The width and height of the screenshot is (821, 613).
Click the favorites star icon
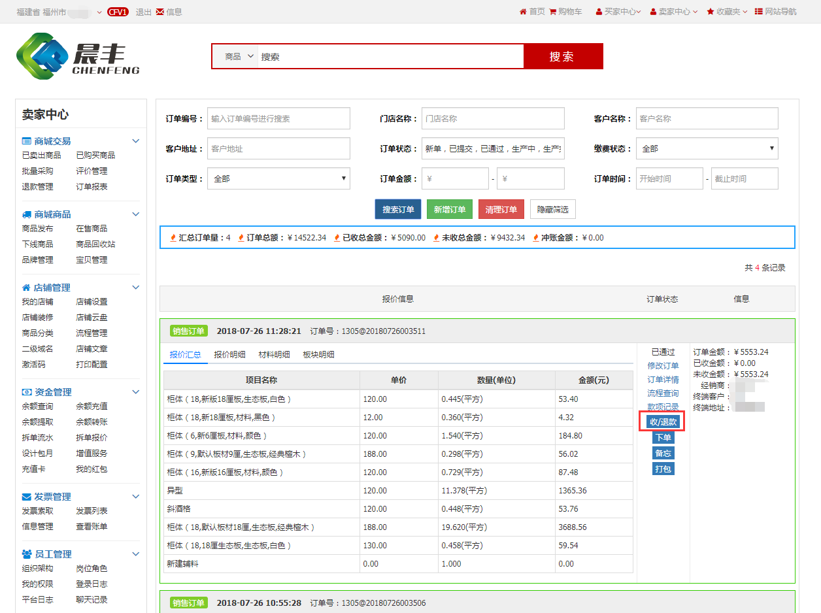coord(711,12)
